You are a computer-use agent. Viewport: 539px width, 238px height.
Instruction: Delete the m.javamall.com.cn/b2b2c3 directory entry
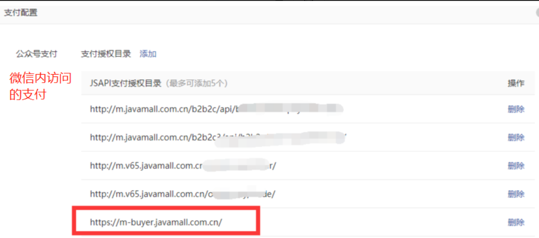click(516, 137)
